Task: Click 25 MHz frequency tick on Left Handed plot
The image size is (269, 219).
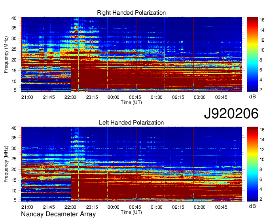Action: pyautogui.click(x=14, y=159)
